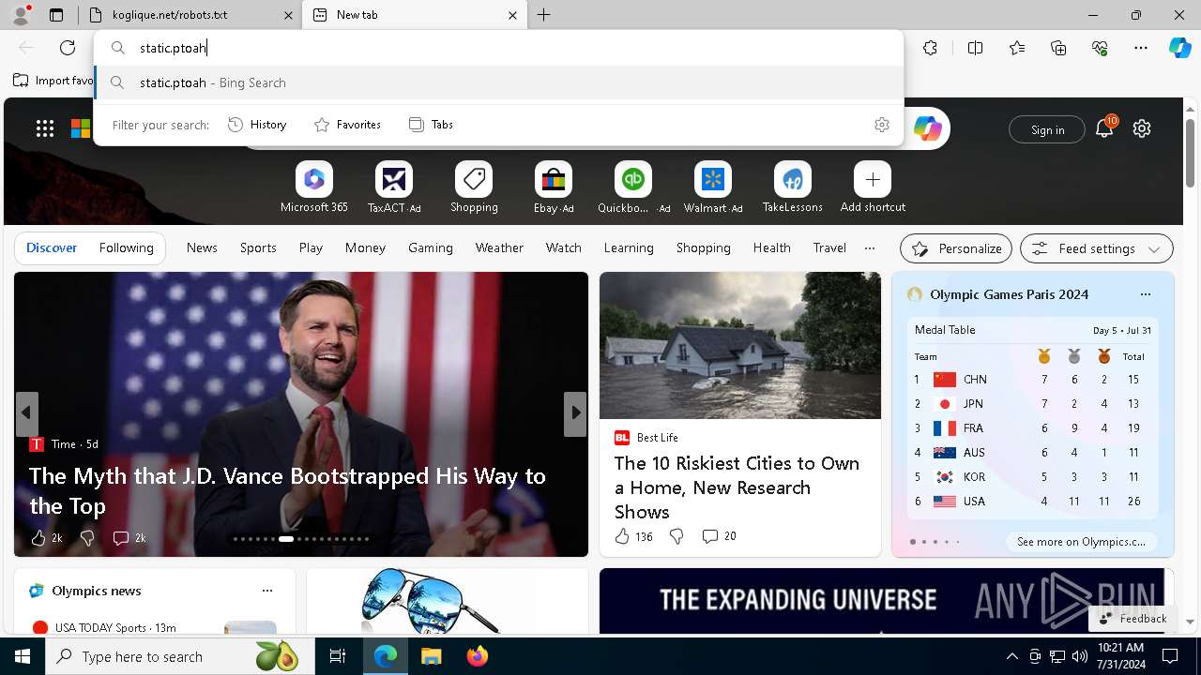The width and height of the screenshot is (1201, 675).
Task: Click the Personalize button
Action: (x=956, y=248)
